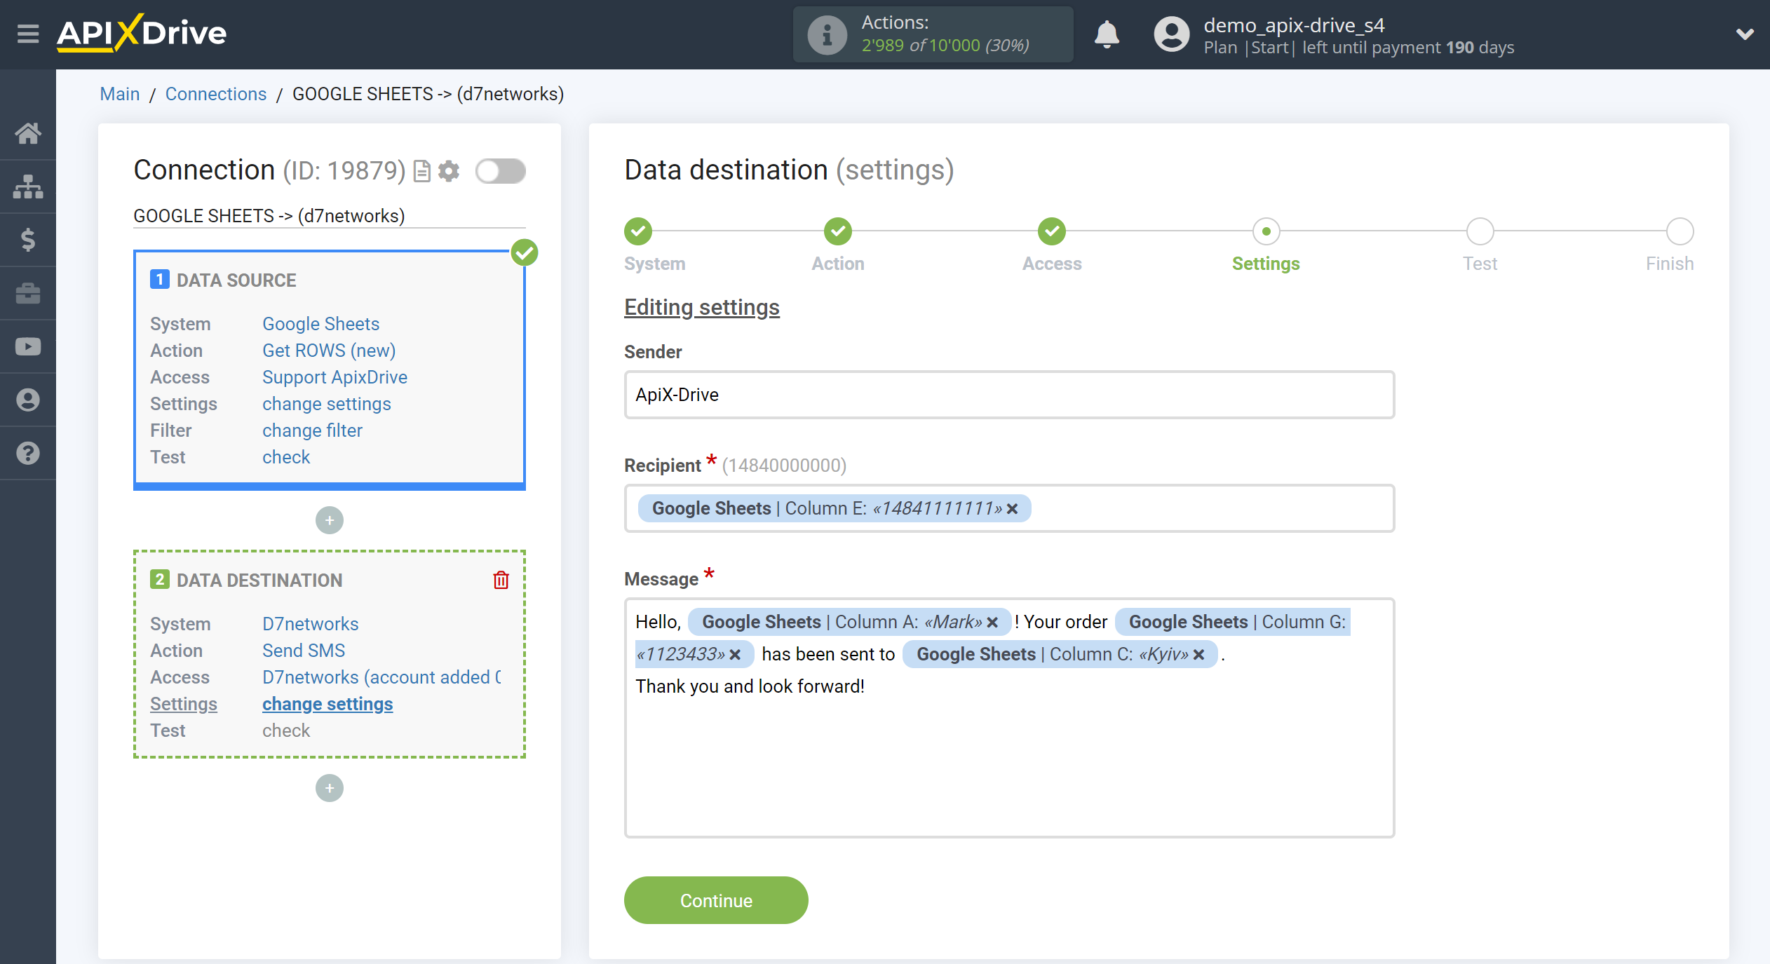Click the Message text area
The image size is (1770, 964).
click(1009, 717)
